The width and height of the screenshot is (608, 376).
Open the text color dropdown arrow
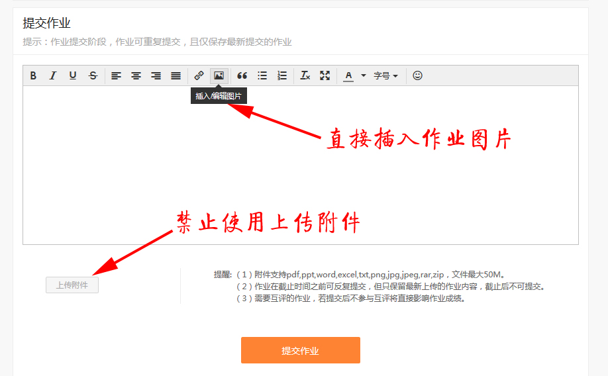[364, 75]
